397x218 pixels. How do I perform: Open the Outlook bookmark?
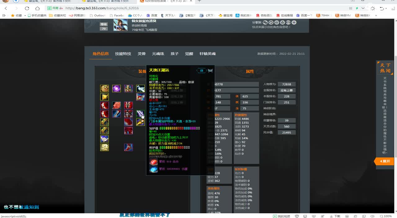click(x=98, y=15)
